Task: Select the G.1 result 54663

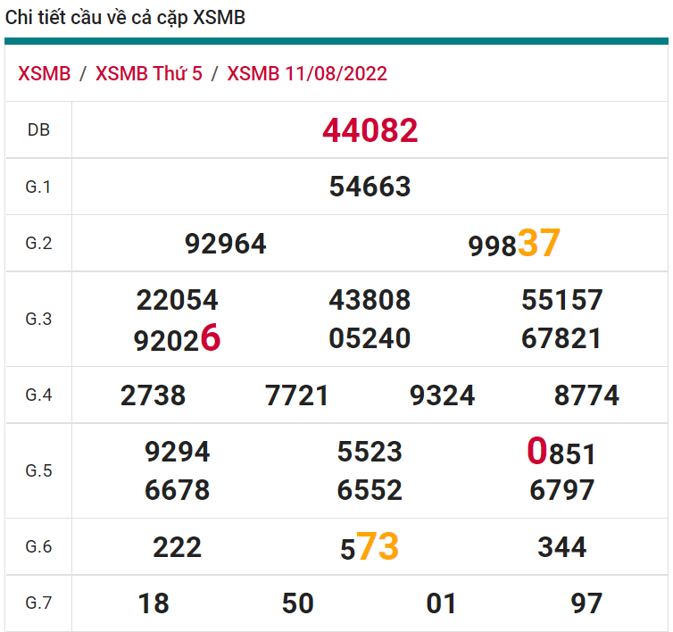Action: [x=370, y=187]
